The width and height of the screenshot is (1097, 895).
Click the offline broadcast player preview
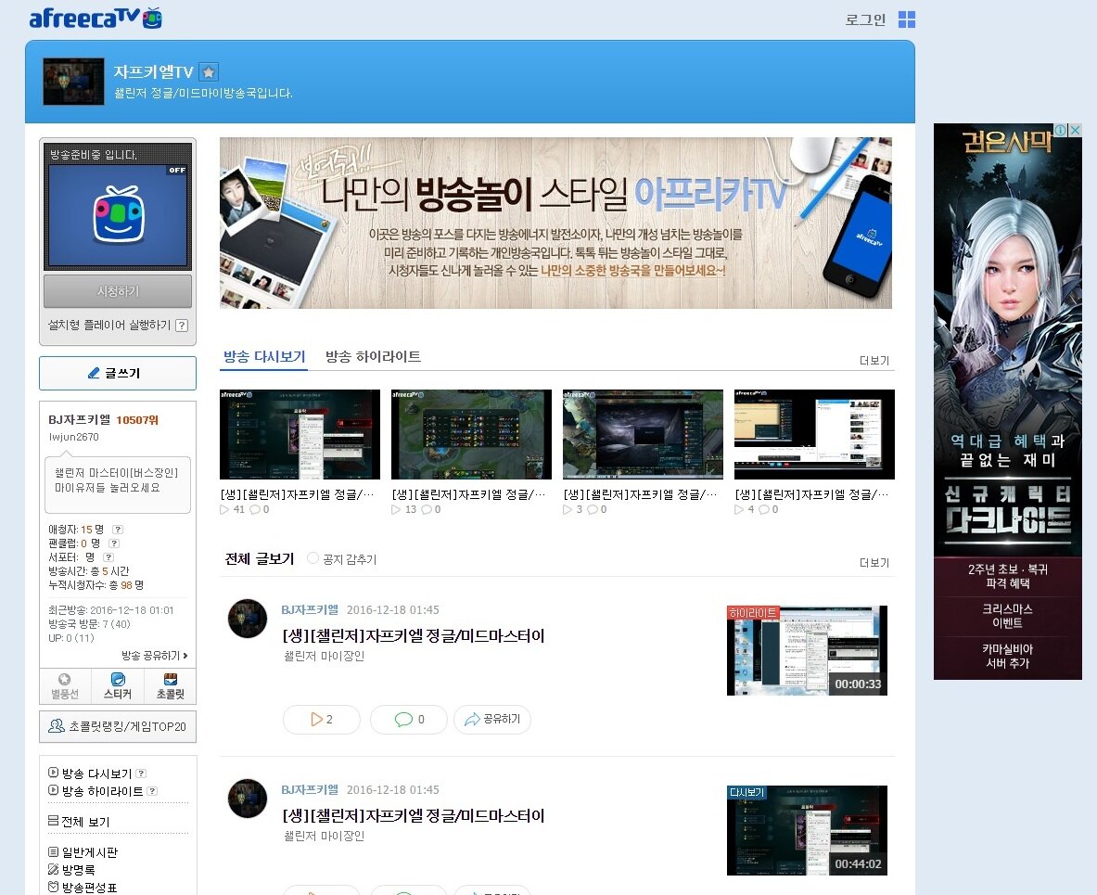(118, 215)
